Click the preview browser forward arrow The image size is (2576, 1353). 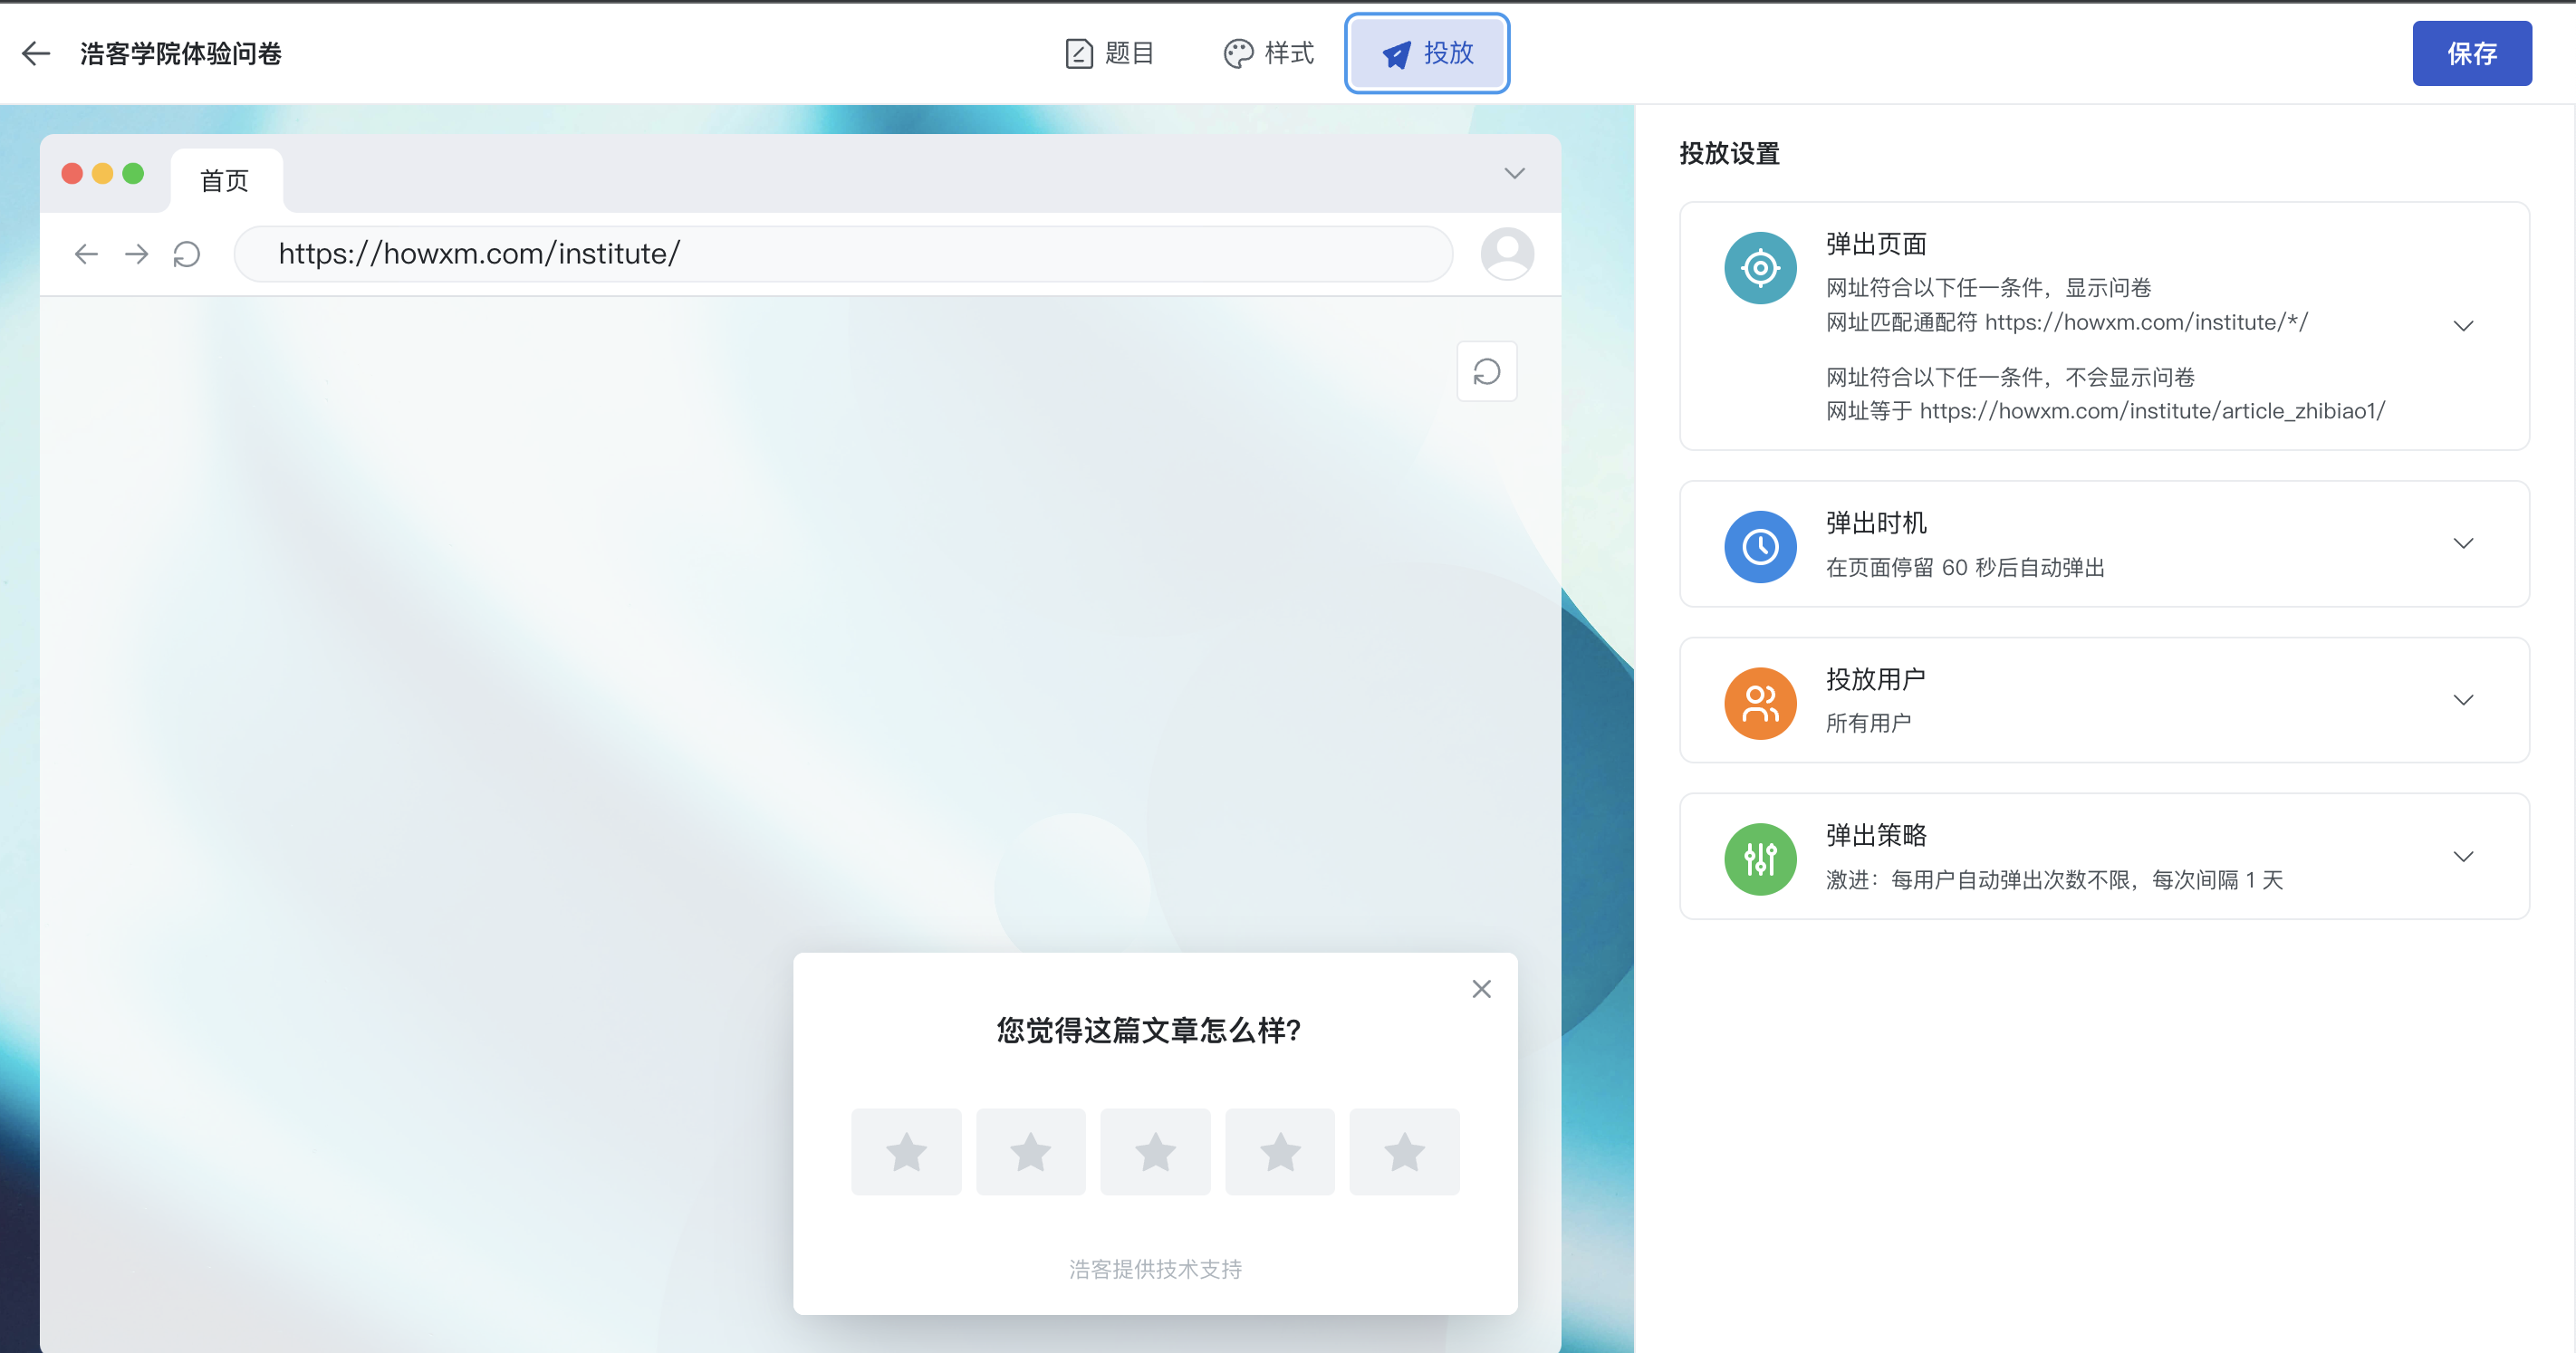[136, 254]
